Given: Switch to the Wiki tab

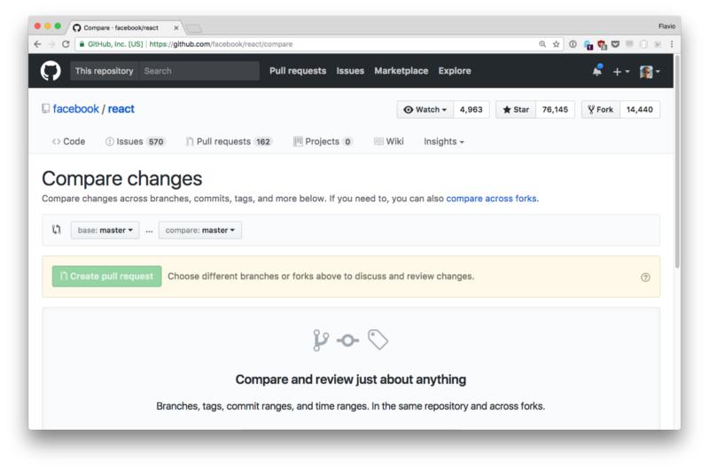Looking at the screenshot, I should pyautogui.click(x=389, y=142).
